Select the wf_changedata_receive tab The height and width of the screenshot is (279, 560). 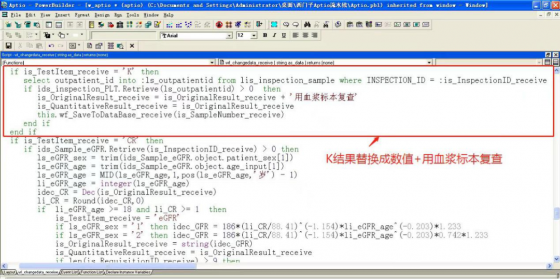(38, 272)
